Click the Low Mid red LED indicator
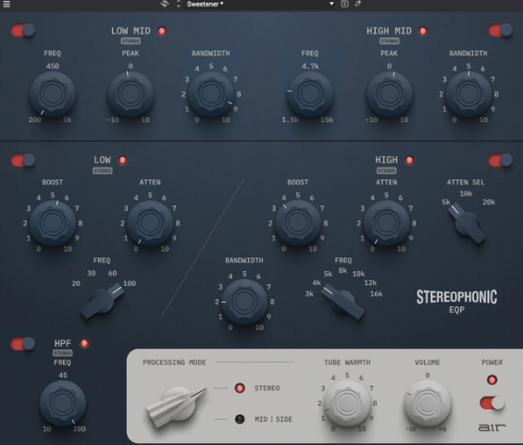This screenshot has height=445, width=523. pos(162,31)
